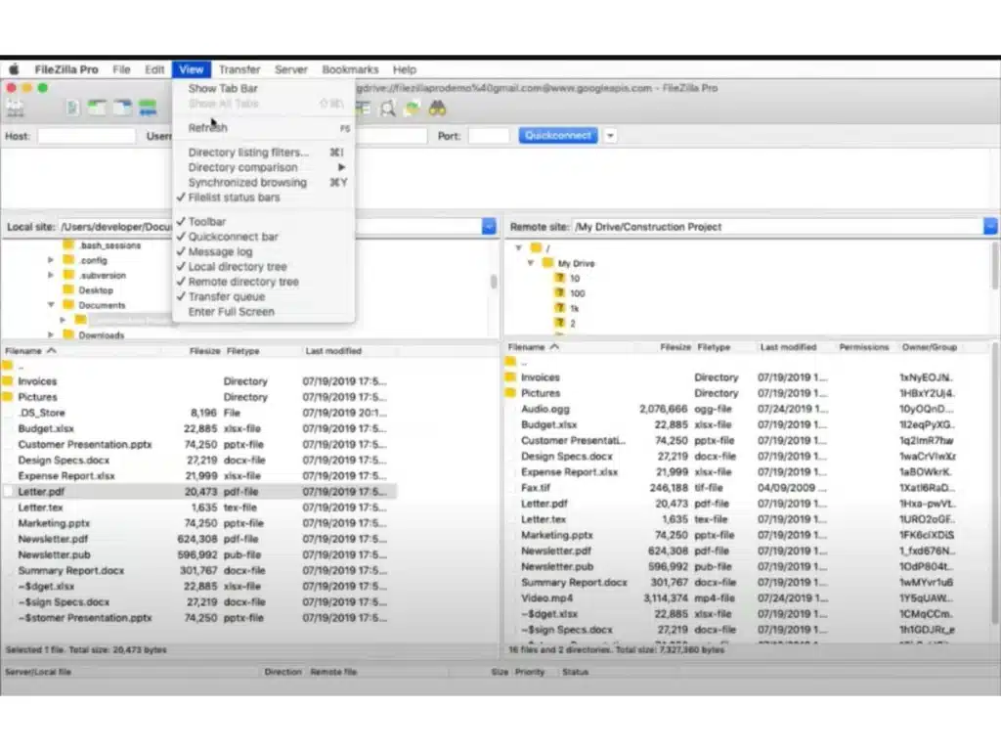The image size is (1001, 751).
Task: Click the local Invoices folder icon
Action: coord(8,381)
